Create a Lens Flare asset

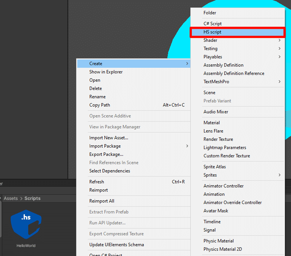point(237,131)
